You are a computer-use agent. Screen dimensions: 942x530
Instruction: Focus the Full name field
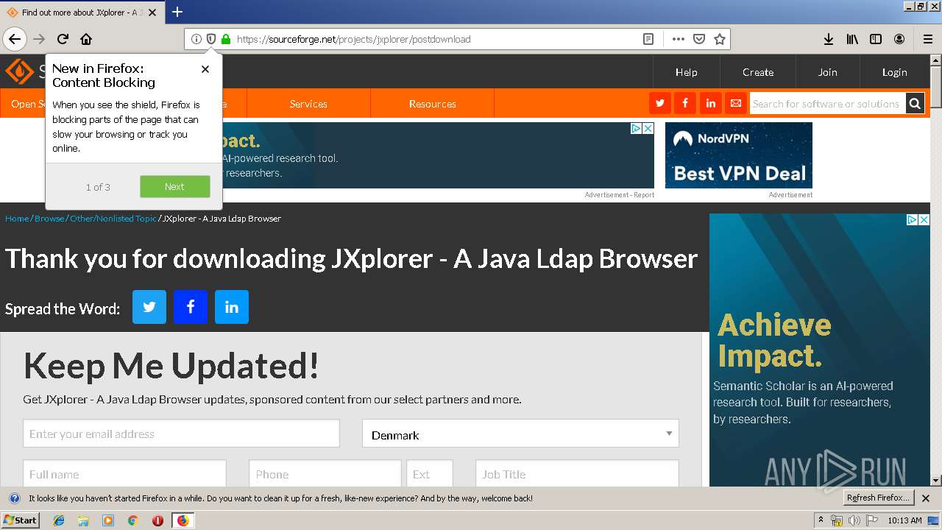coord(124,474)
